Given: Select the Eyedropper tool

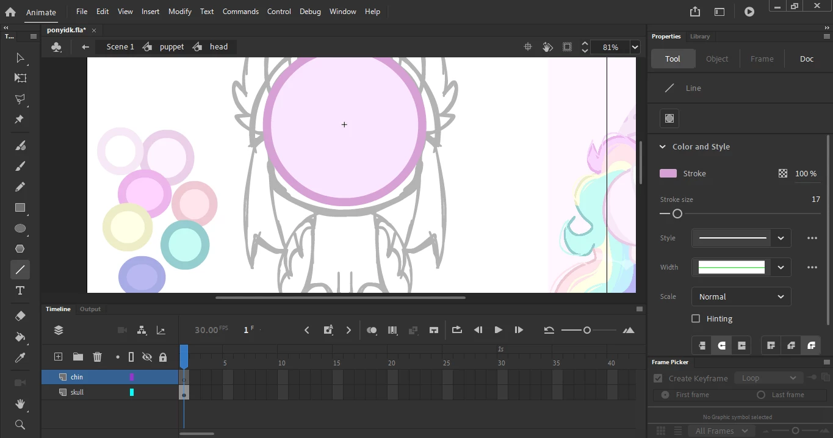Looking at the screenshot, I should pos(20,357).
